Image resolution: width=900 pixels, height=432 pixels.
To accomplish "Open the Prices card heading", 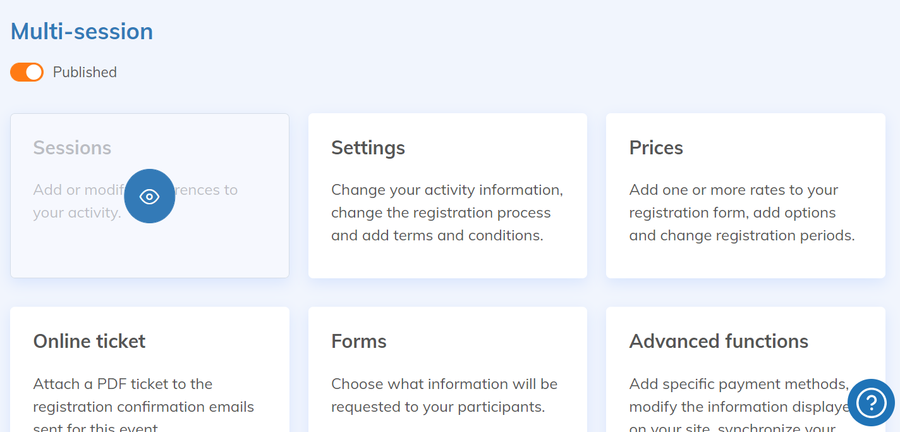I will point(656,148).
